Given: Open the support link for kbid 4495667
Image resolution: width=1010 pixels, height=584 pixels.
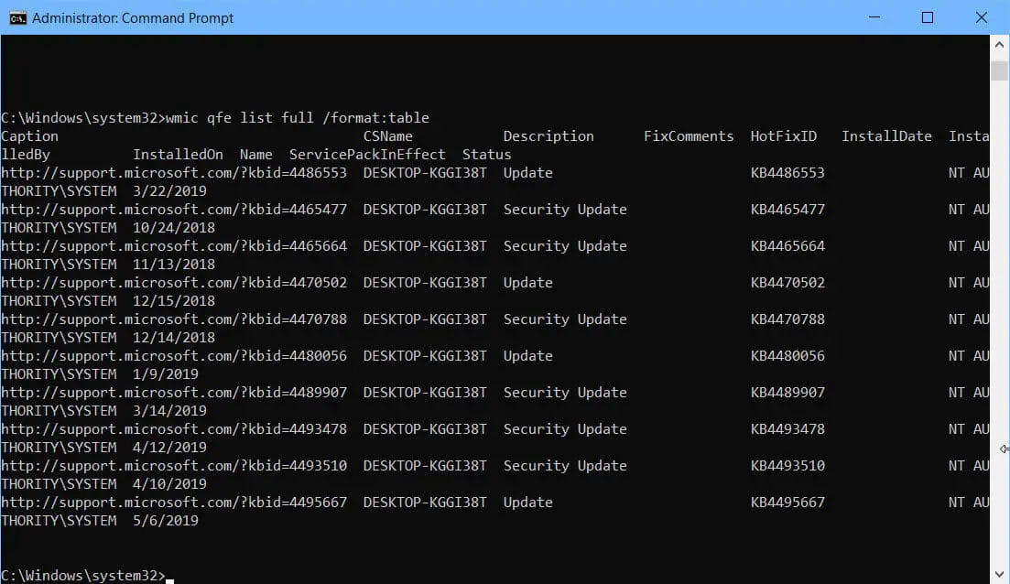Looking at the screenshot, I should point(174,502).
